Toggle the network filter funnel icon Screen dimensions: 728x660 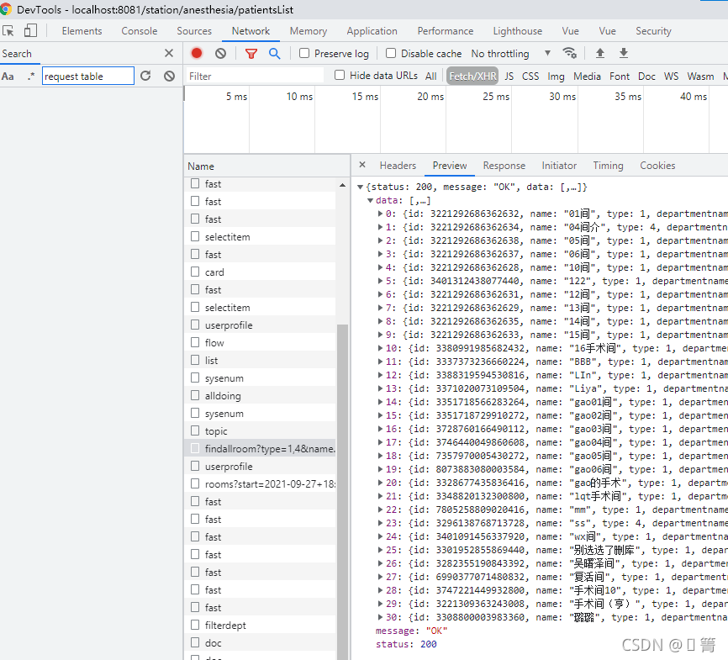tap(251, 53)
